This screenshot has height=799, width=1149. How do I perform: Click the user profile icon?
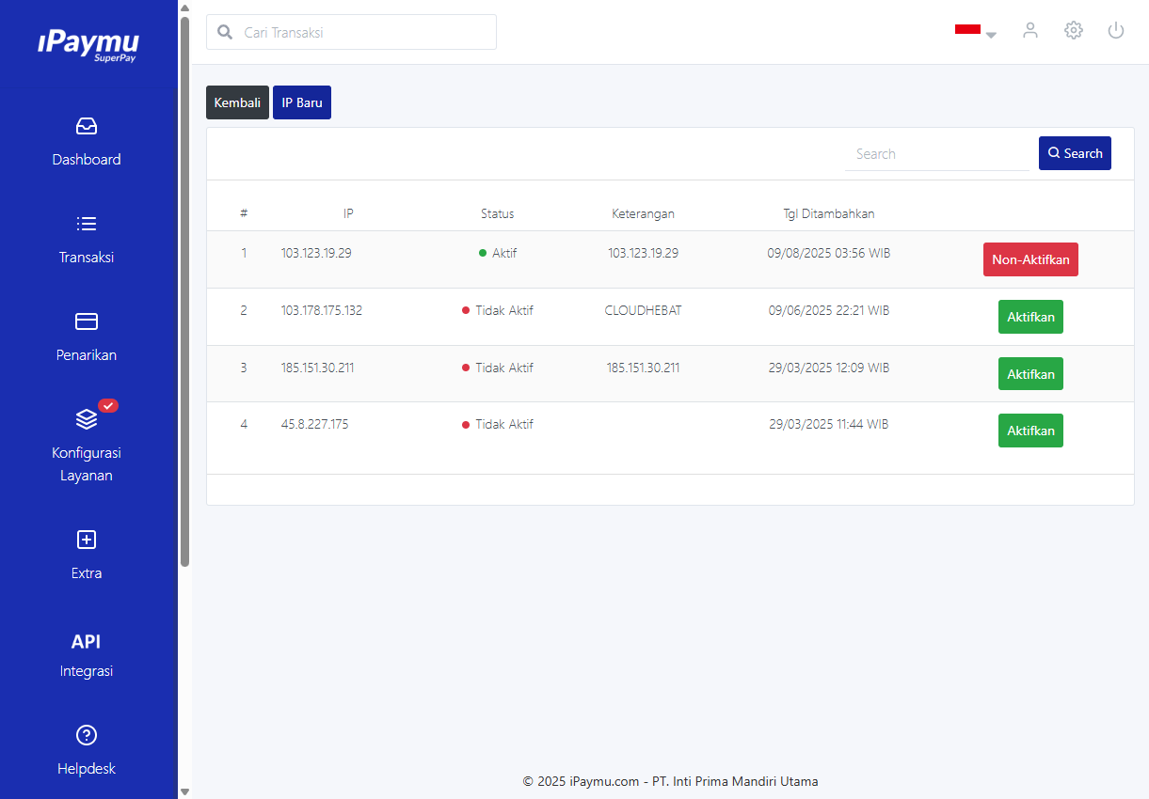pyautogui.click(x=1030, y=30)
